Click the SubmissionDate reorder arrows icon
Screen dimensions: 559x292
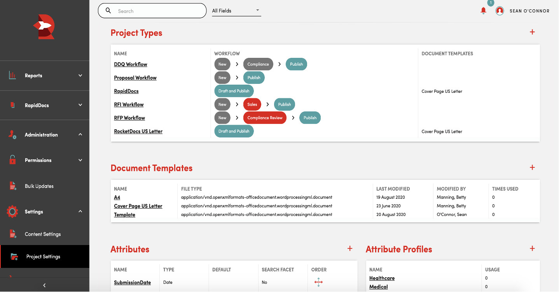318,282
